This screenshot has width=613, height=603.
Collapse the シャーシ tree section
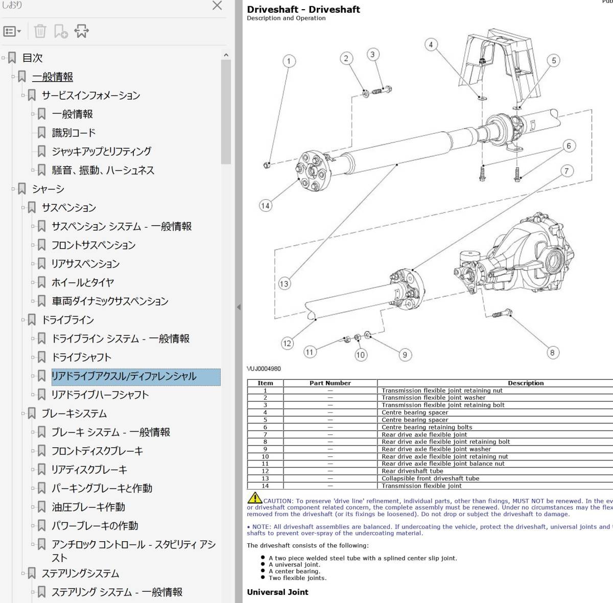[13, 189]
